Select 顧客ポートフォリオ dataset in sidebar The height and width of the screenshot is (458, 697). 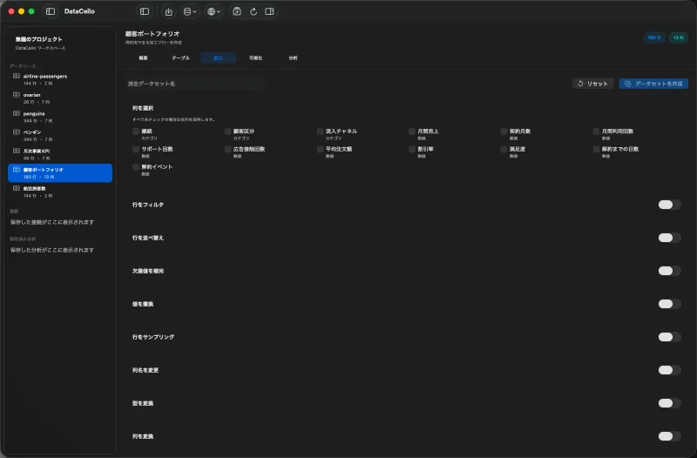coord(60,172)
